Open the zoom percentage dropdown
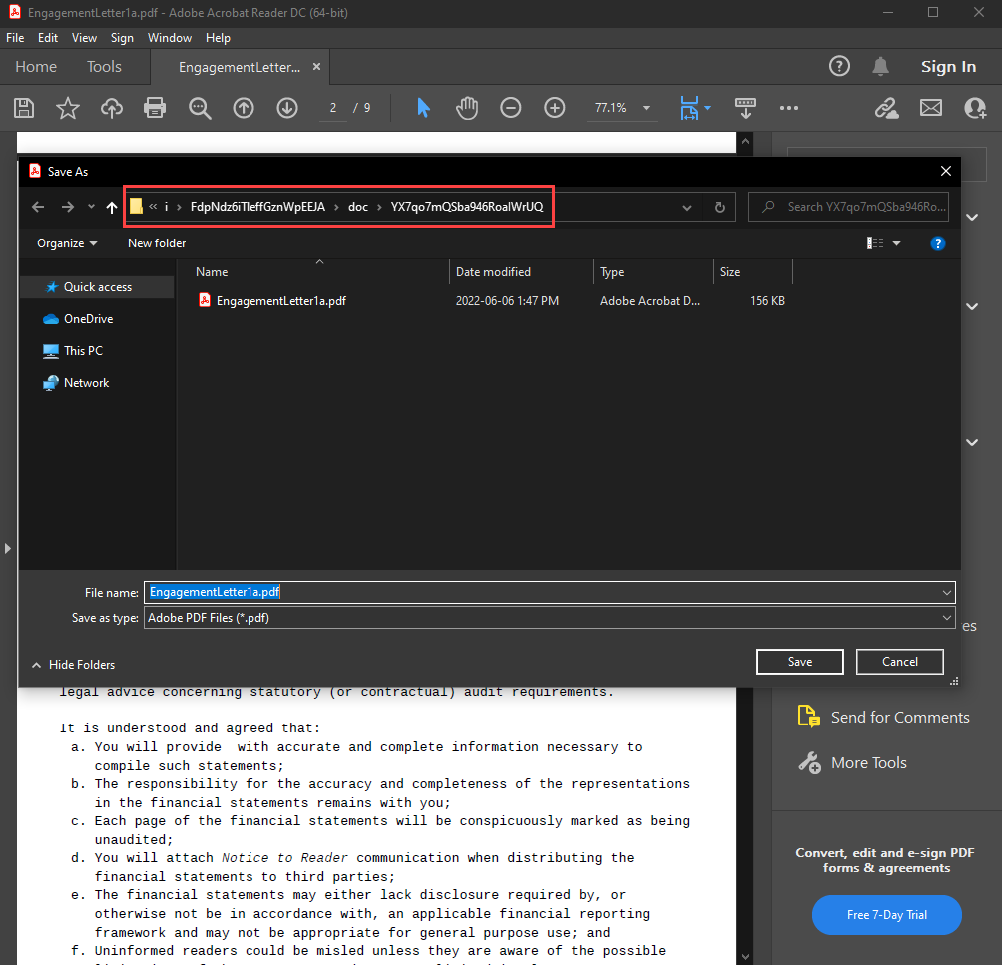 (645, 107)
